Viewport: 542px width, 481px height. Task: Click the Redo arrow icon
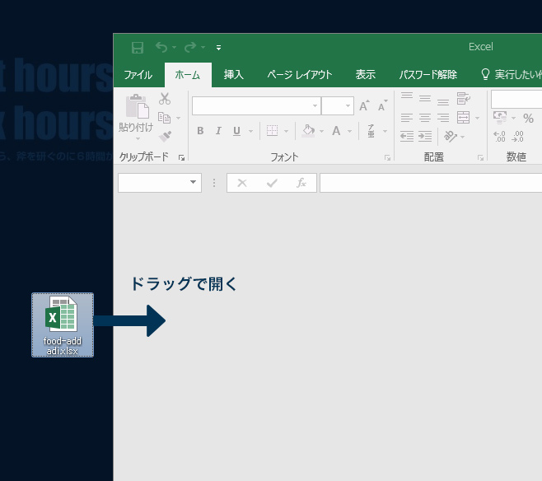point(190,47)
